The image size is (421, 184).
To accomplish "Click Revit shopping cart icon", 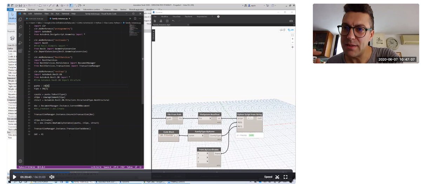I will click(x=268, y=6).
